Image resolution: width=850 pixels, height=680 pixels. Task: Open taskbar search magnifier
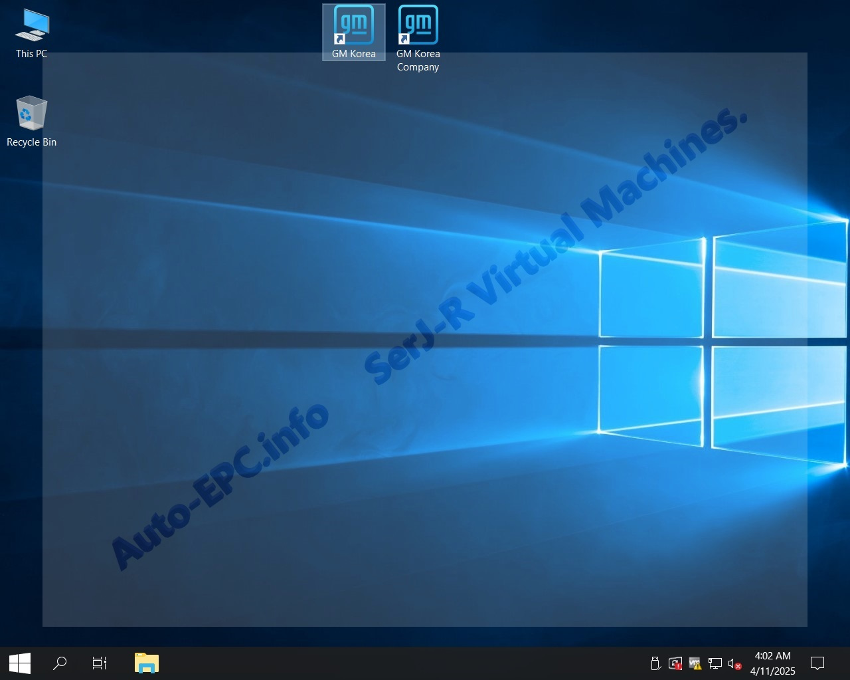[x=60, y=663]
